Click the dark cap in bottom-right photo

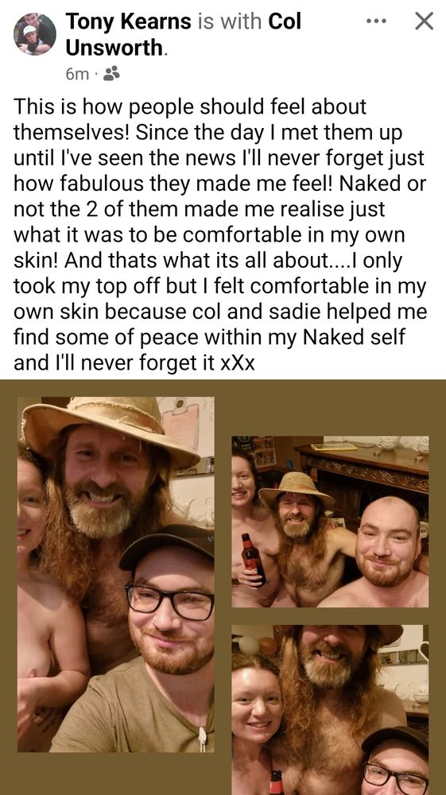pos(395,740)
